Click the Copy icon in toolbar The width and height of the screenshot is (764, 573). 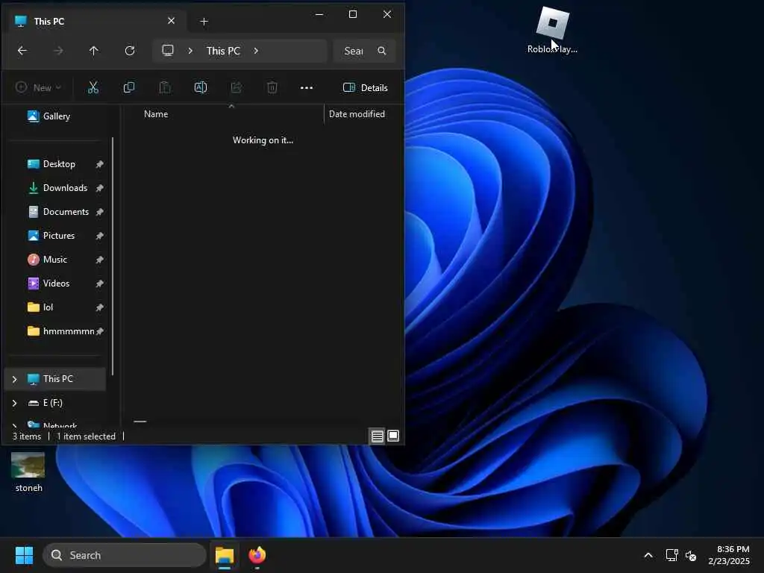129,88
